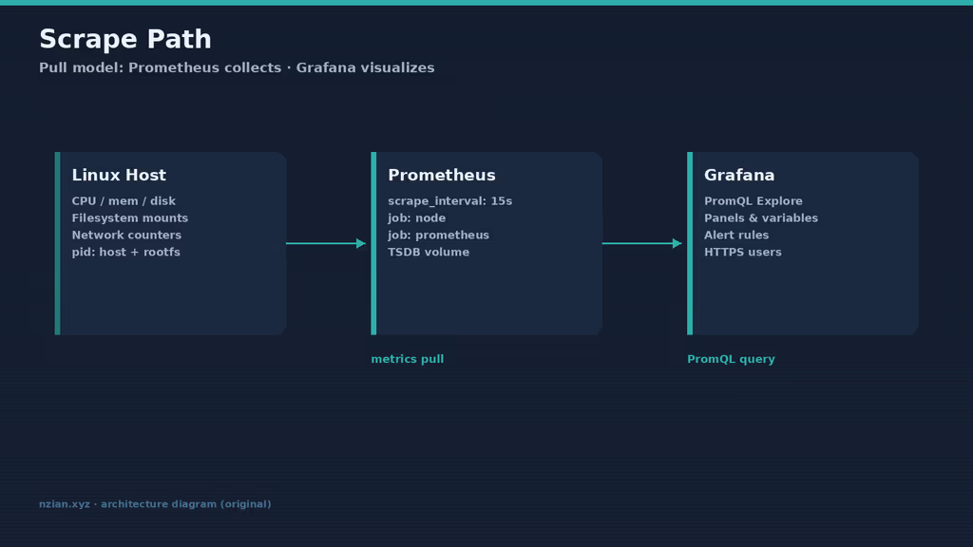The height and width of the screenshot is (547, 973).
Task: Click the metrics pull label
Action: click(x=407, y=359)
